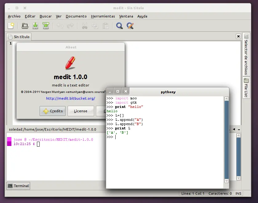
Task: Close the Sin título document tab
Action: [x=238, y=36]
